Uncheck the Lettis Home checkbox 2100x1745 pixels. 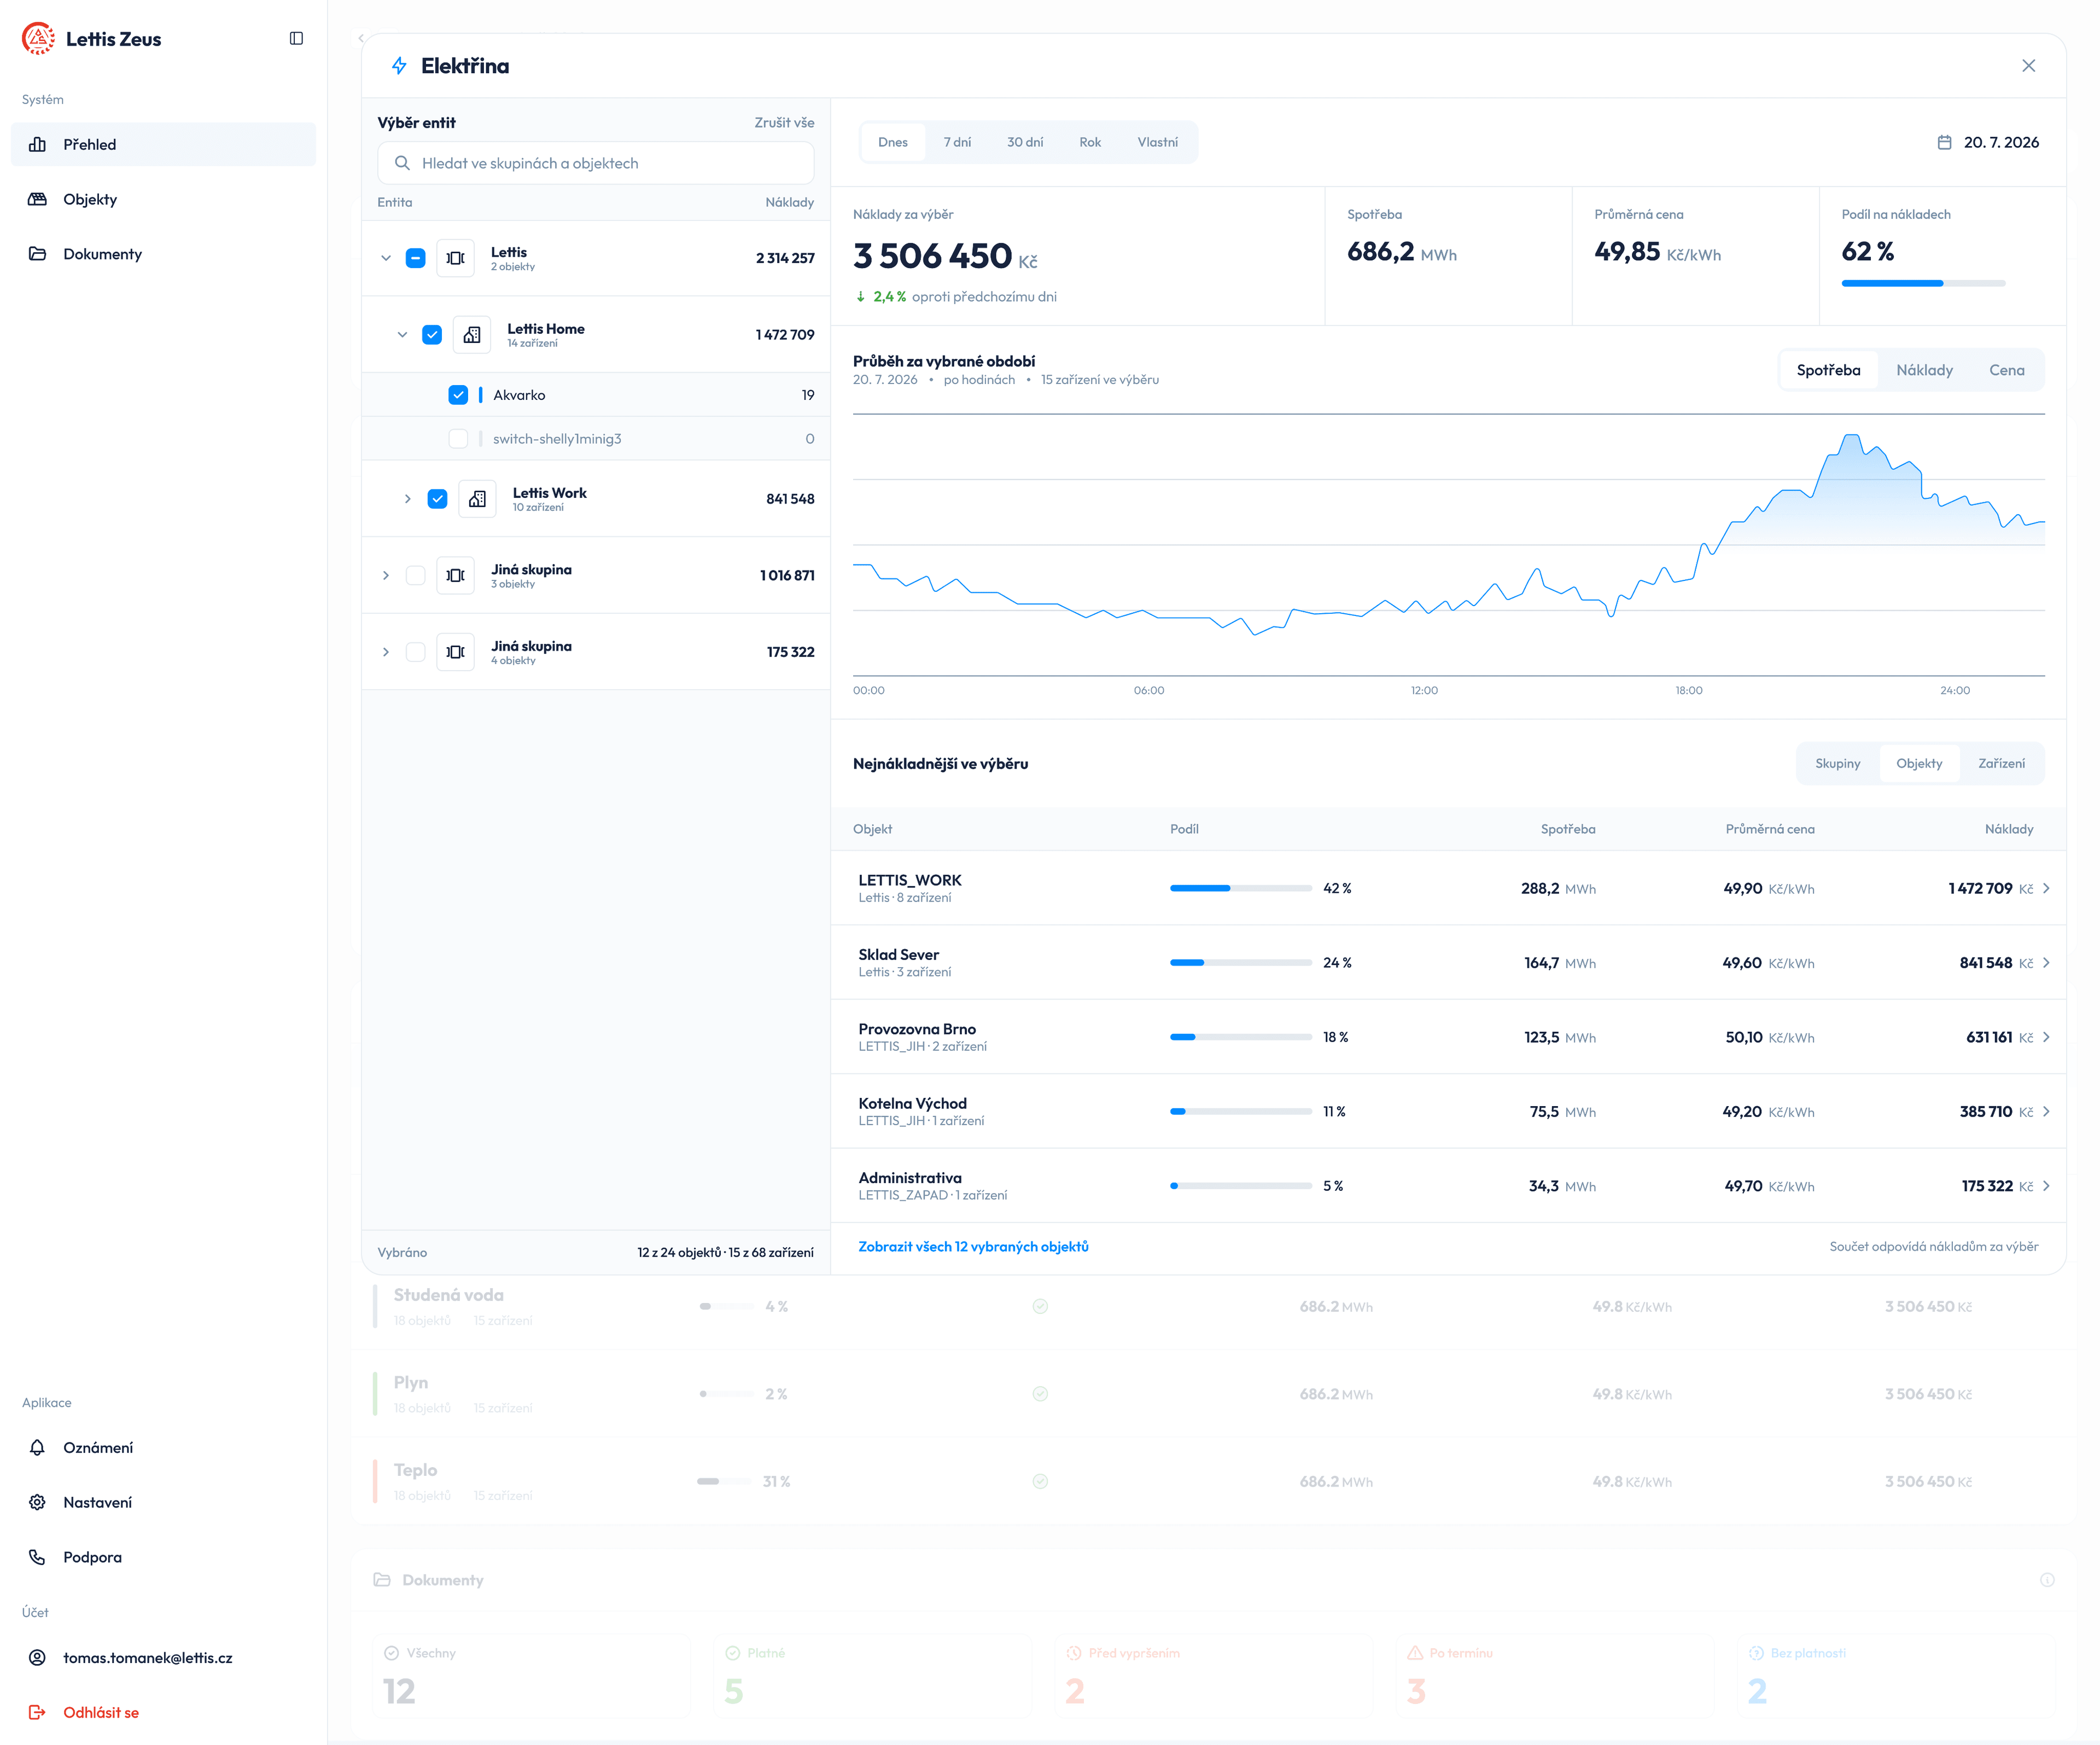pos(432,335)
